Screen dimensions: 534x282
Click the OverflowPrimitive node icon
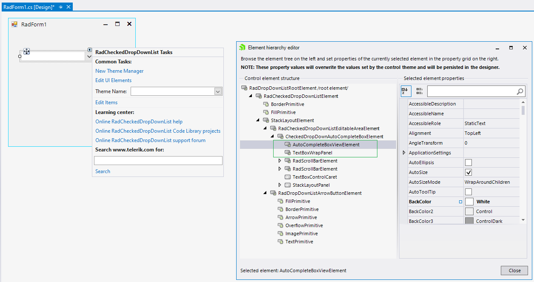(280, 225)
